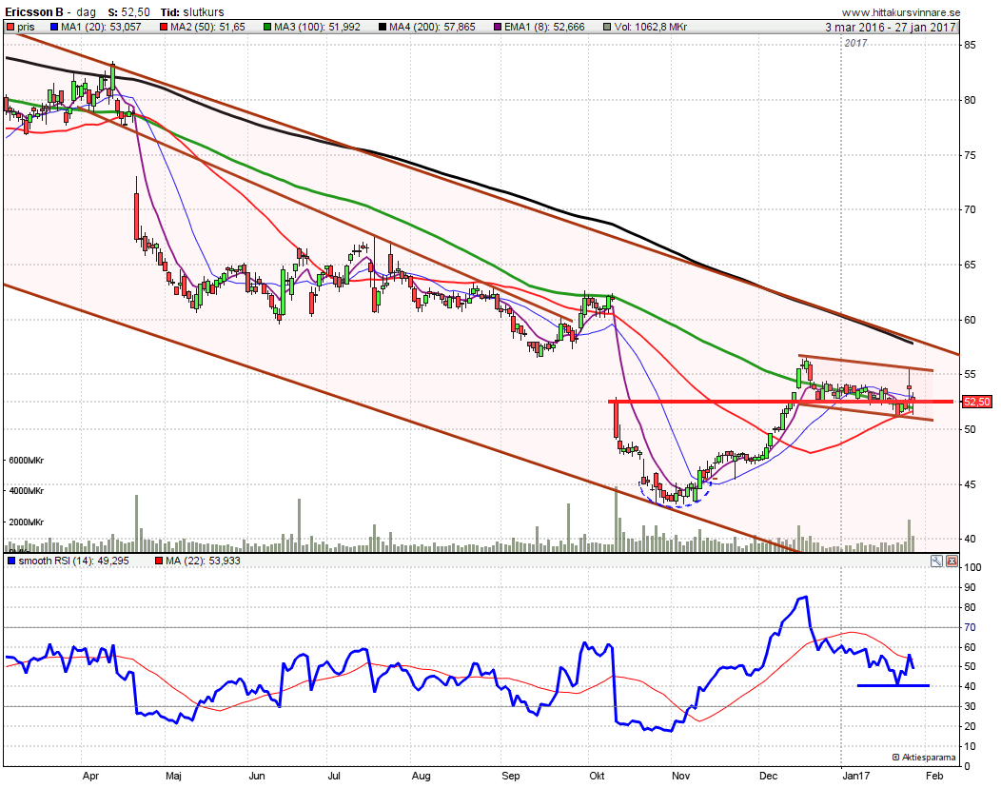Click the 'Aug' month label on the axis
Image resolution: width=1001 pixels, height=788 pixels.
pyautogui.click(x=422, y=776)
